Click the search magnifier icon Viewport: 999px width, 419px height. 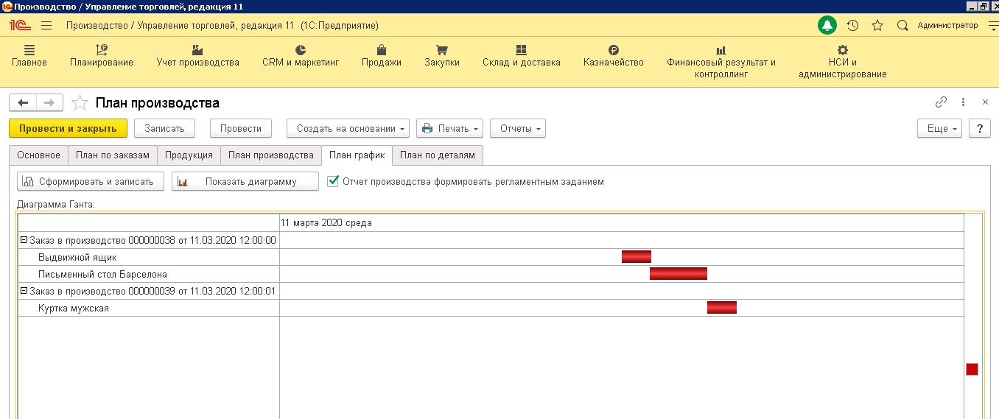click(x=902, y=26)
